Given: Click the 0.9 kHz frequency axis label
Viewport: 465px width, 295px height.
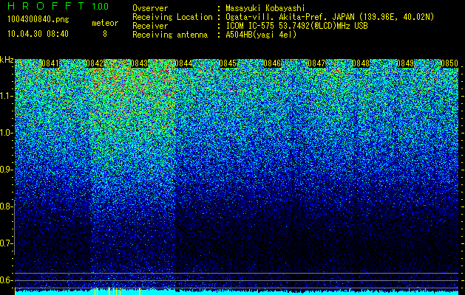Looking at the screenshot, I should point(7,170).
